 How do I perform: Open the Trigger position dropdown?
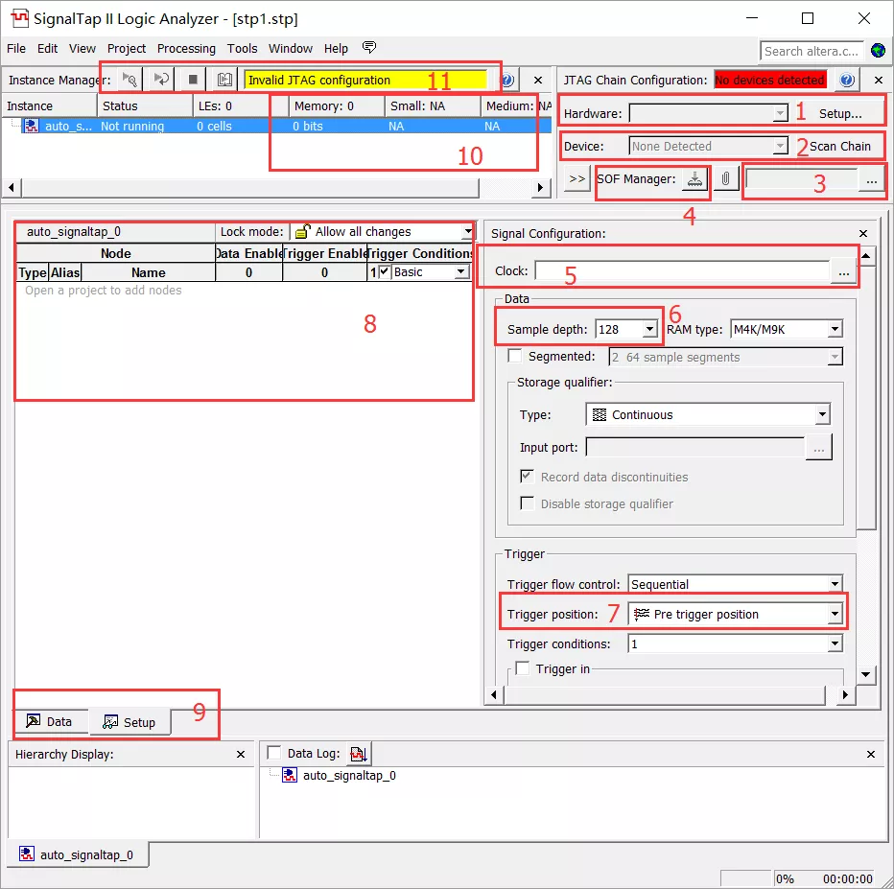coord(835,614)
